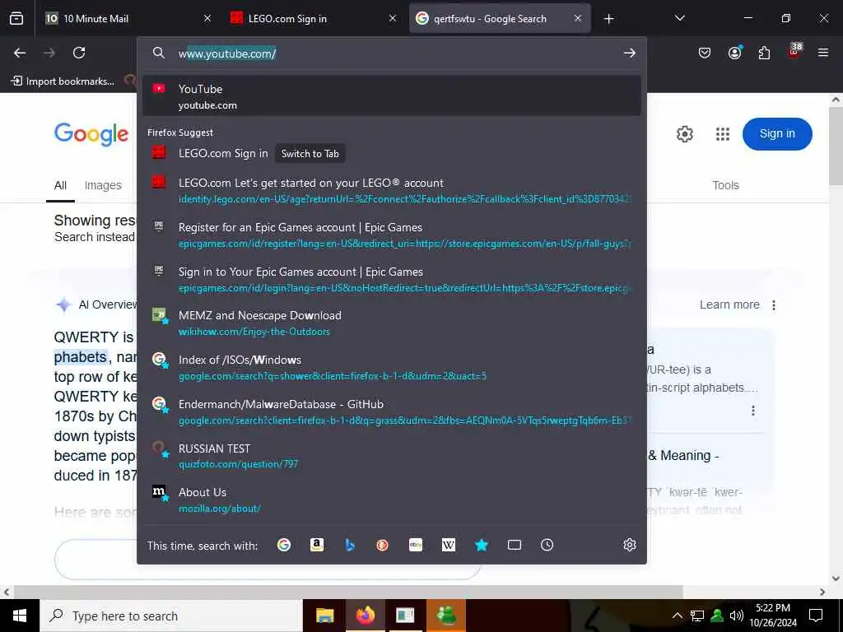The width and height of the screenshot is (843, 632).
Task: Open Google quick settings gear
Action: click(684, 134)
